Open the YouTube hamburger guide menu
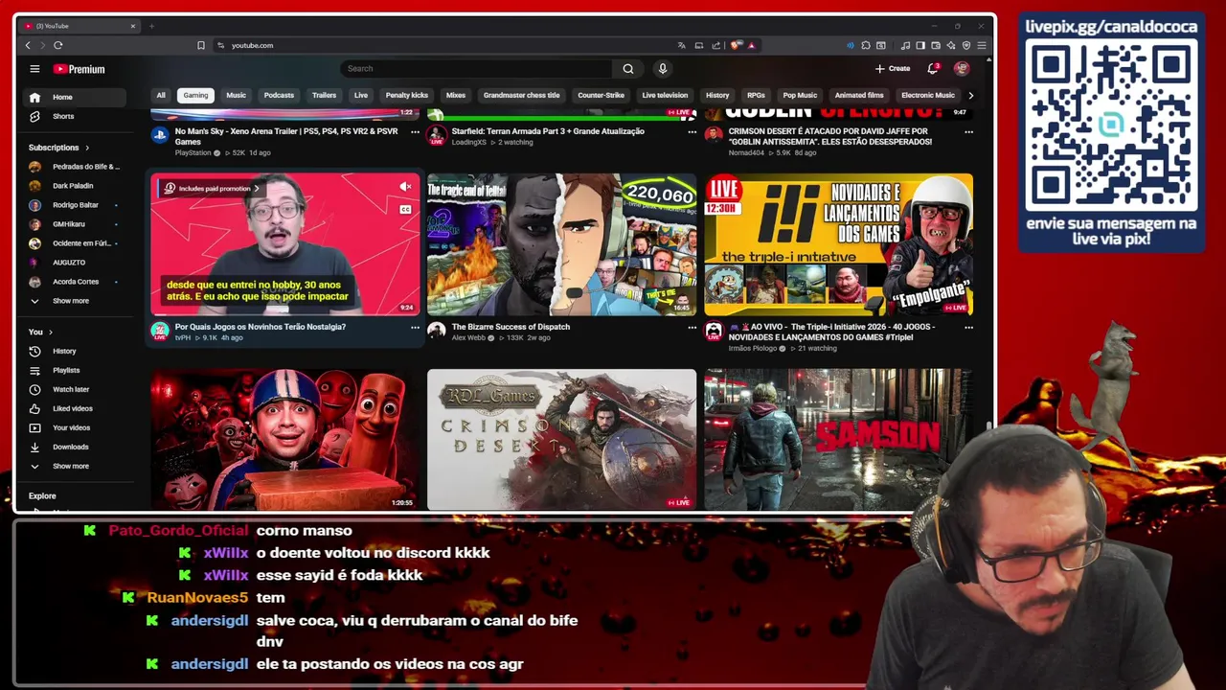The height and width of the screenshot is (690, 1226). coord(34,69)
